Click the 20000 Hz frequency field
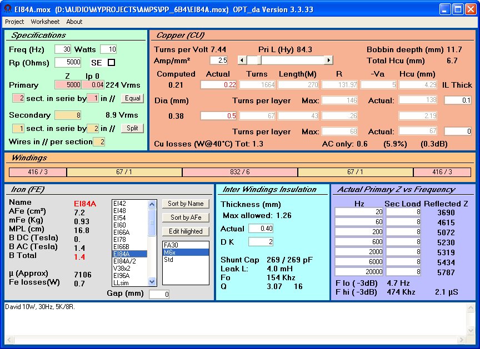480x349 pixels. point(359,272)
